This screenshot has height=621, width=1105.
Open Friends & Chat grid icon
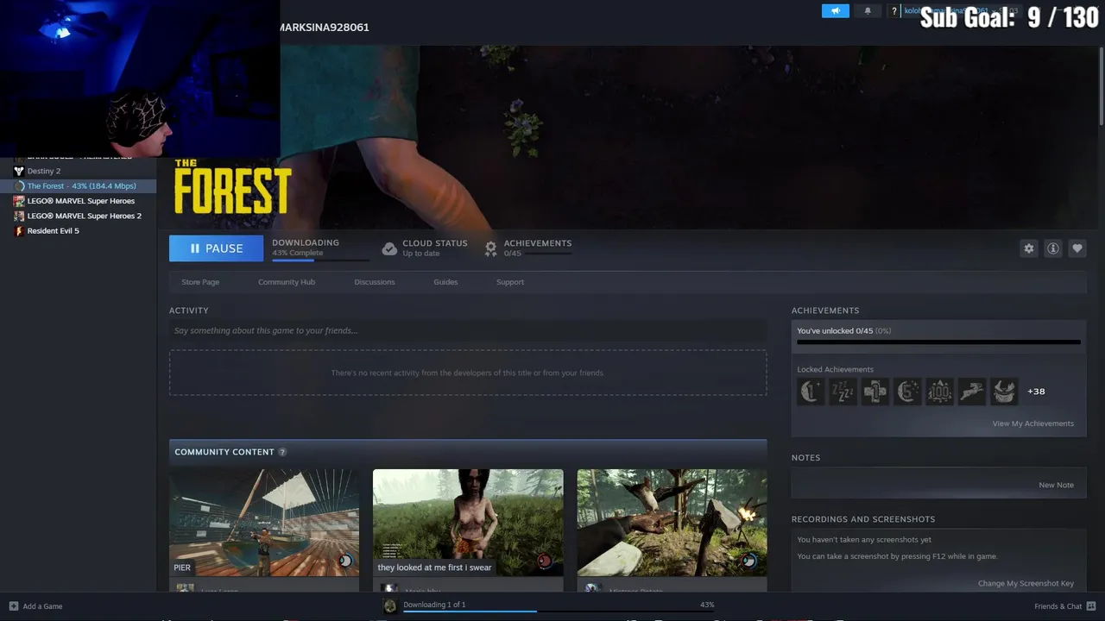tap(1091, 606)
